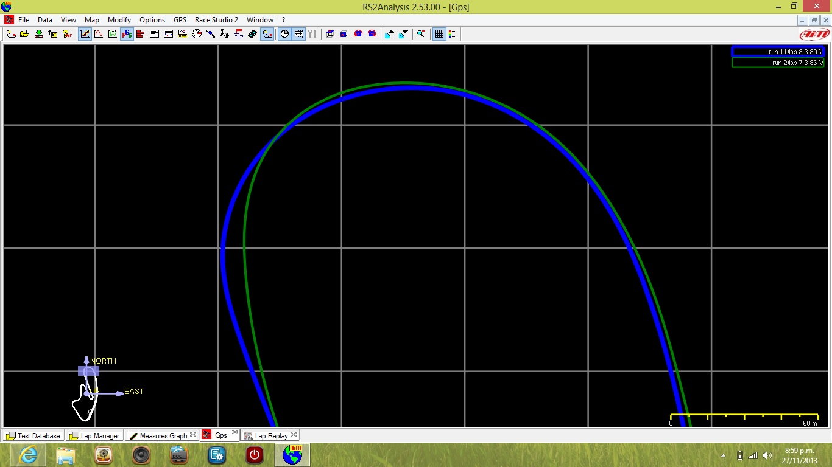Click the magnifier zoom toolbar icon
Viewport: 832px width, 467px height.
click(420, 34)
